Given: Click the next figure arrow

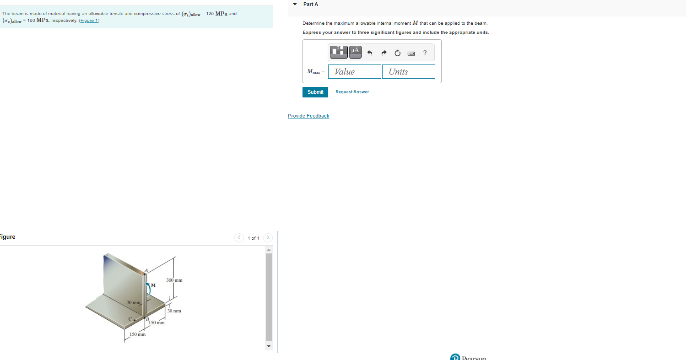Looking at the screenshot, I should click(267, 237).
